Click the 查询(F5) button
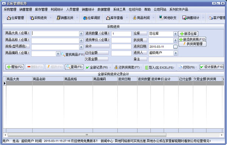The height and width of the screenshot is (145, 227). (74, 67)
